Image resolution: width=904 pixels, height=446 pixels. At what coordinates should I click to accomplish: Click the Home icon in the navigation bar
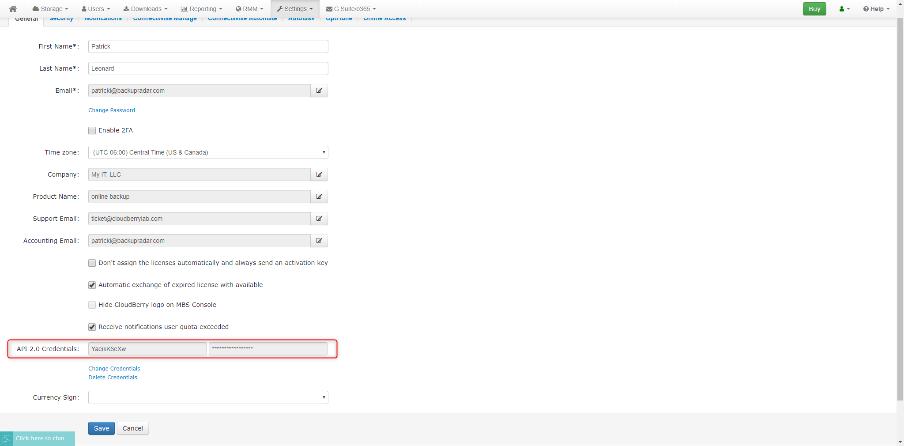12,8
